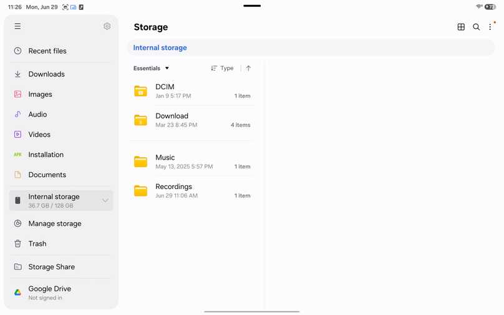
Task: Click the 4 items count
Action: point(240,125)
